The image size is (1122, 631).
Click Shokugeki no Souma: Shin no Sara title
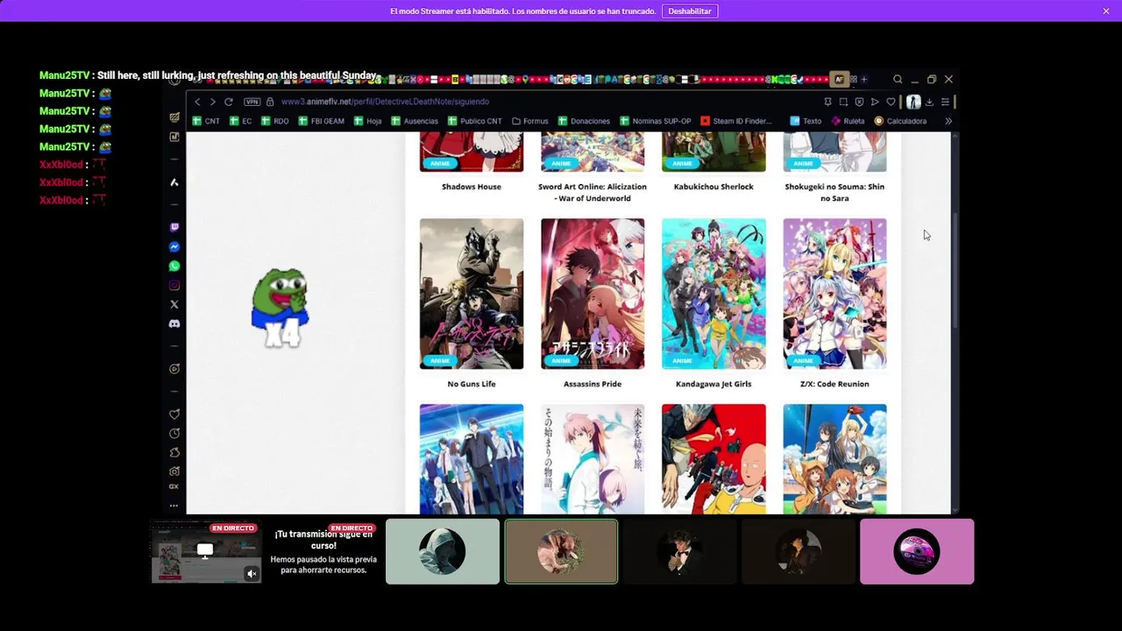click(834, 192)
